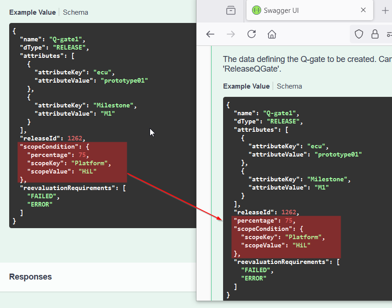Screen dimensions: 392x308
Task: Click the permissions icon in address bar
Action: (389, 34)
